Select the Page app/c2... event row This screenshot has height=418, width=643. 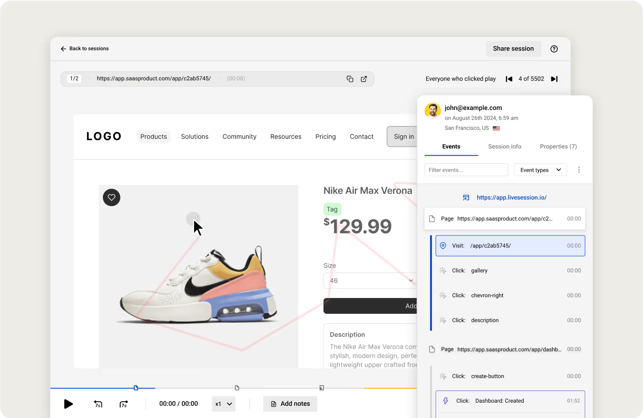[x=505, y=219]
